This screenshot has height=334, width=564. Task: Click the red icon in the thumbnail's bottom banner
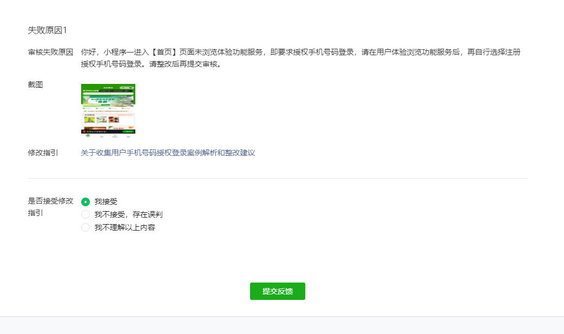[84, 132]
